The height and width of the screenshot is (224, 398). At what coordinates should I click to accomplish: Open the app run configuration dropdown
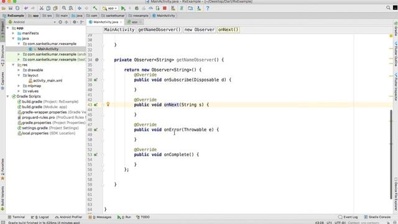tap(109, 8)
